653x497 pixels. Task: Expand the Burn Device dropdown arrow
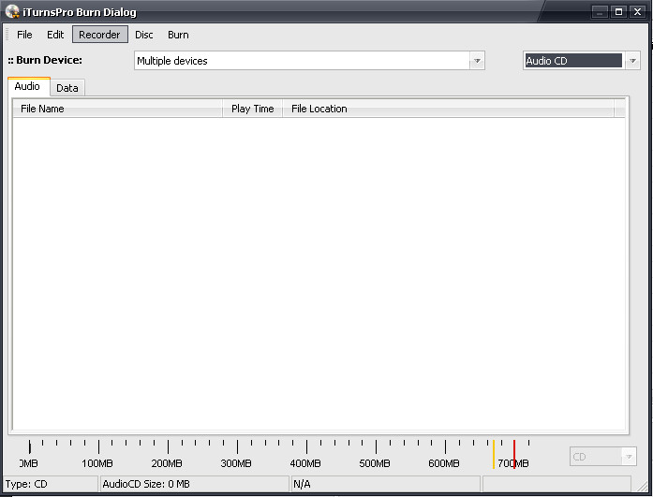coord(477,61)
